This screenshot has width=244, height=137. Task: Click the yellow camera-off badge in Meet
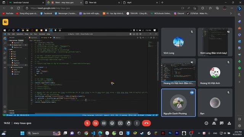(x=5, y=22)
